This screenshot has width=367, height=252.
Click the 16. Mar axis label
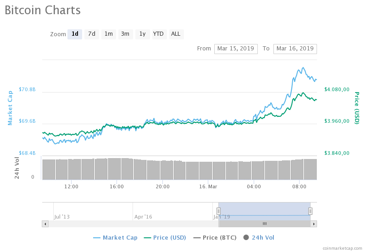(208, 186)
